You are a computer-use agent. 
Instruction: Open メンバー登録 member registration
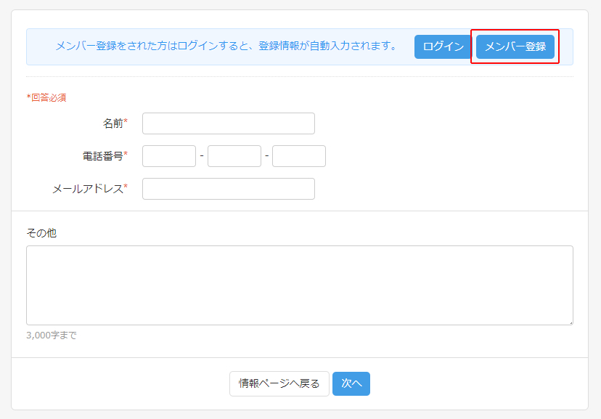pyautogui.click(x=515, y=47)
